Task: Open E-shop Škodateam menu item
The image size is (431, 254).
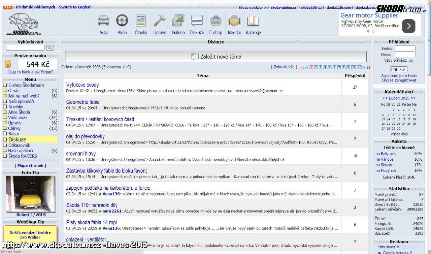Action: pyautogui.click(x=26, y=85)
